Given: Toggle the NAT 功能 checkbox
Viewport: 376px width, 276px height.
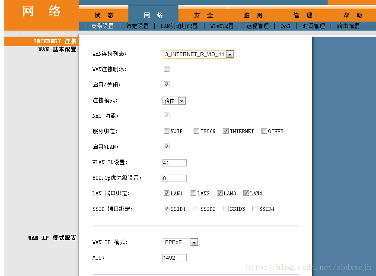Looking at the screenshot, I should click(166, 116).
